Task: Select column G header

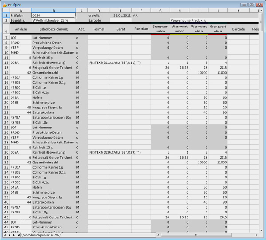Action: (160, 11)
